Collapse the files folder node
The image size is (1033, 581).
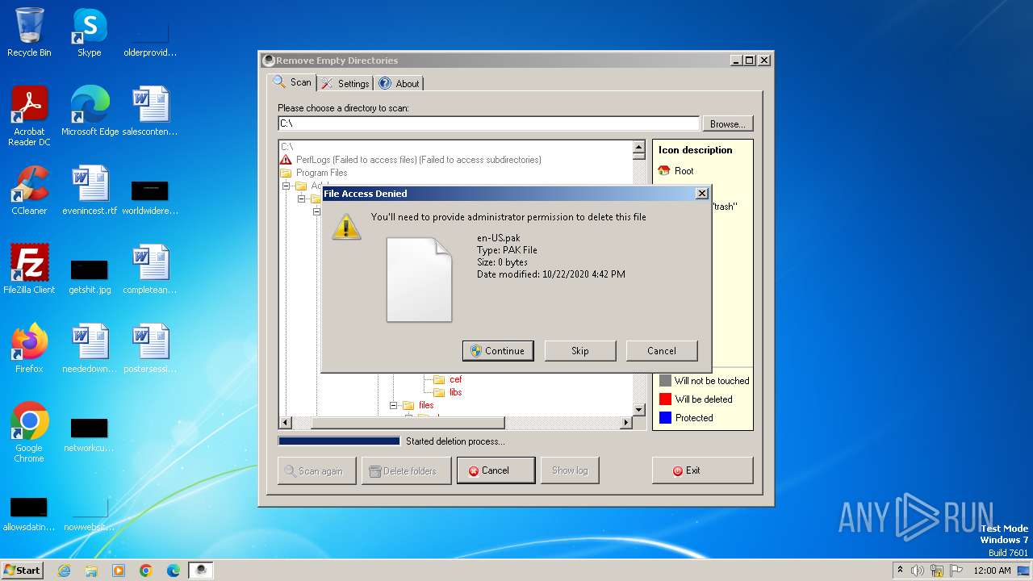(394, 405)
